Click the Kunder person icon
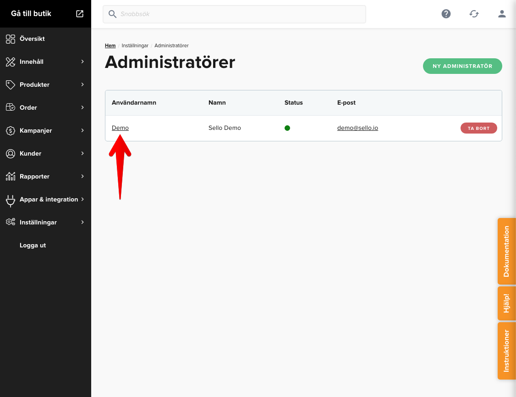Image resolution: width=516 pixels, height=397 pixels. click(x=11, y=154)
